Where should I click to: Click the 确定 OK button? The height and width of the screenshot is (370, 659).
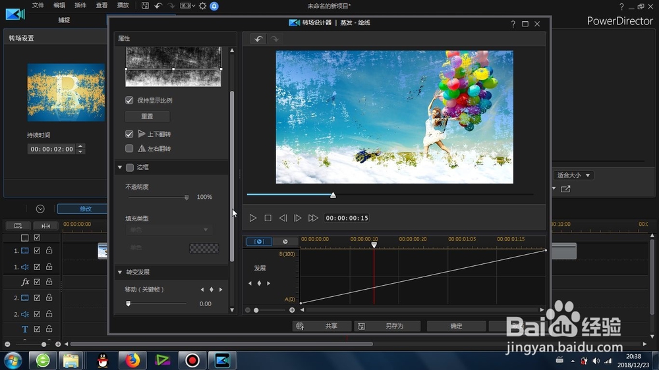point(457,326)
